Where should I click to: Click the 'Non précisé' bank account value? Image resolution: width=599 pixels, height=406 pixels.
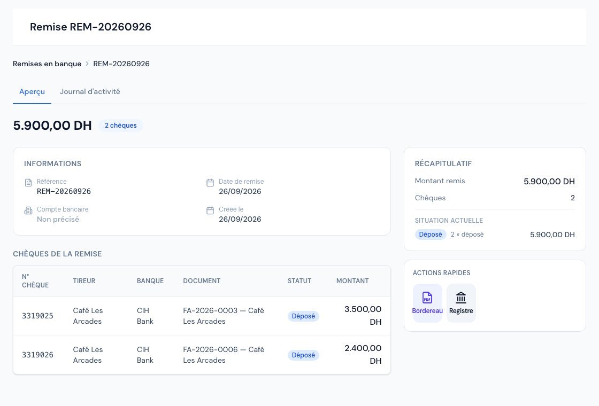[x=58, y=219]
